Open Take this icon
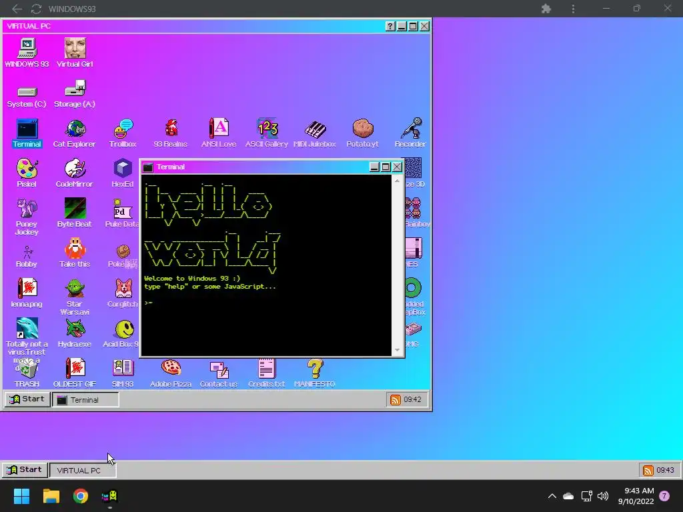The image size is (683, 512). click(x=75, y=253)
